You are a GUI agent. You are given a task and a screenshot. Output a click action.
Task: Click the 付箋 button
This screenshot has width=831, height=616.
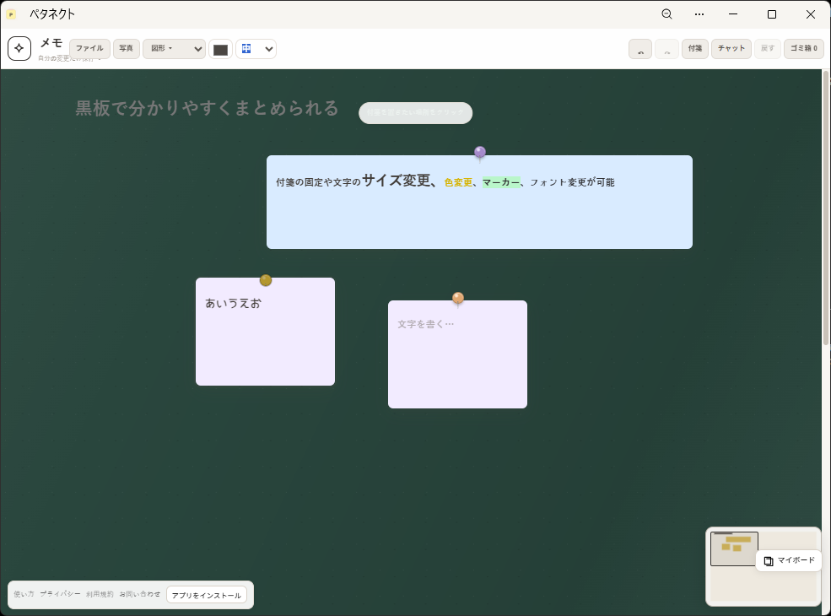[695, 49]
